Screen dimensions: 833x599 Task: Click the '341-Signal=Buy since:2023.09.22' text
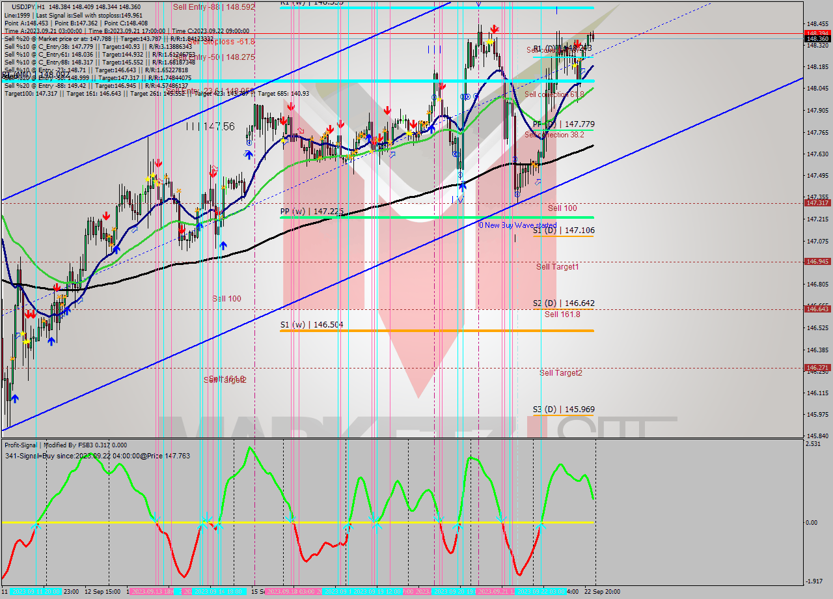(x=98, y=456)
